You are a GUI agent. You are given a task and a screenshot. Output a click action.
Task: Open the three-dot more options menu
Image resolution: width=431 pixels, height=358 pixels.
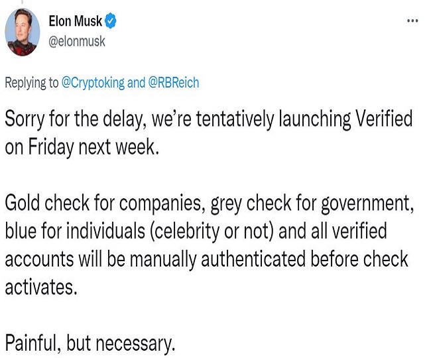coord(412,21)
